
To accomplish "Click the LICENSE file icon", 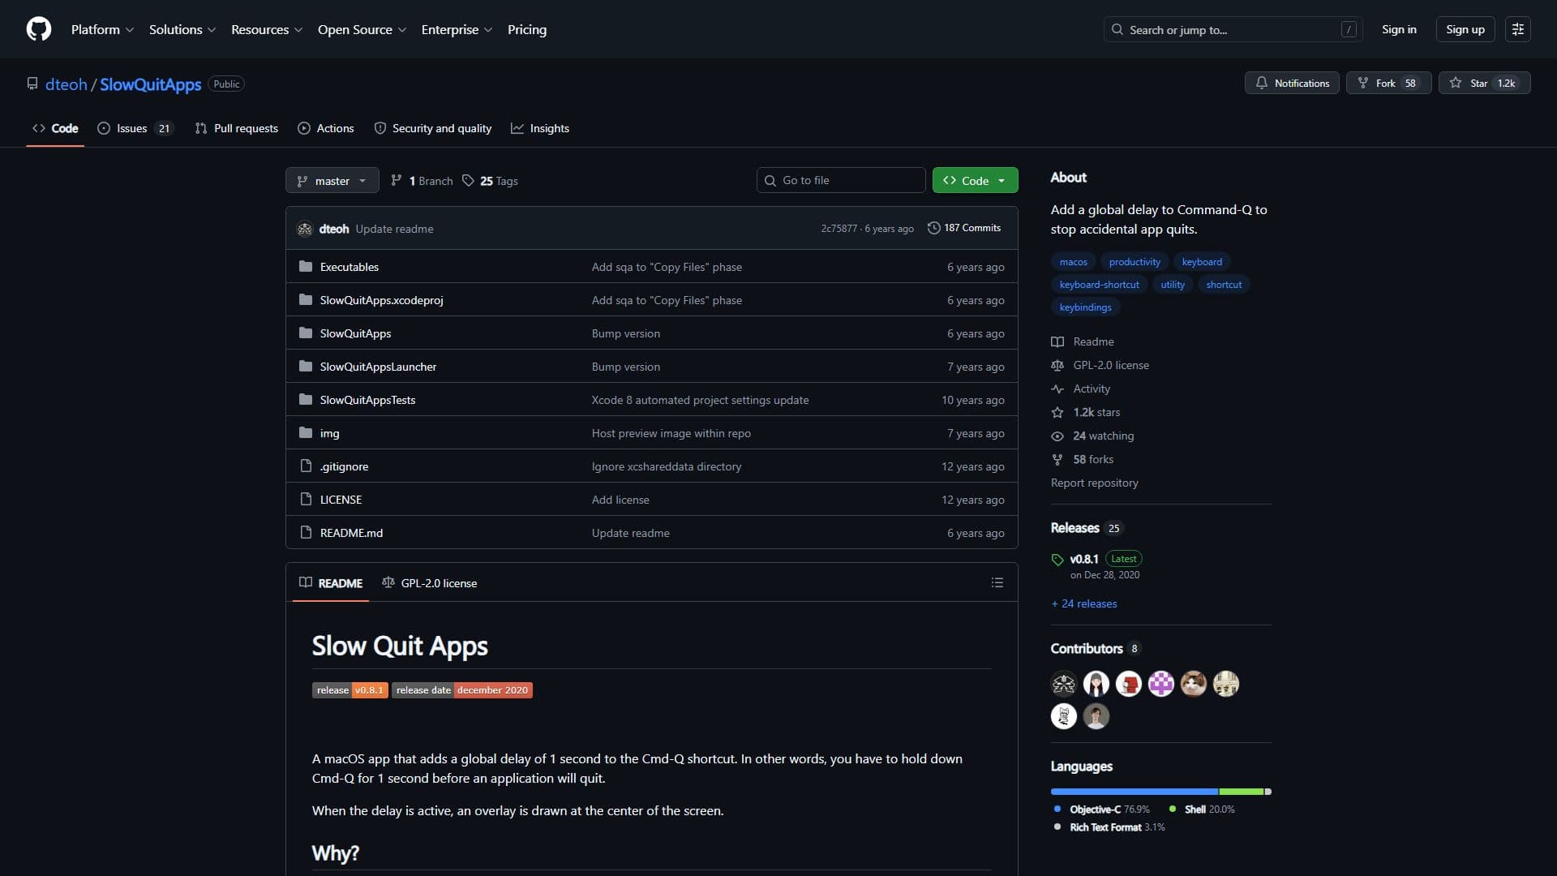I will point(306,499).
